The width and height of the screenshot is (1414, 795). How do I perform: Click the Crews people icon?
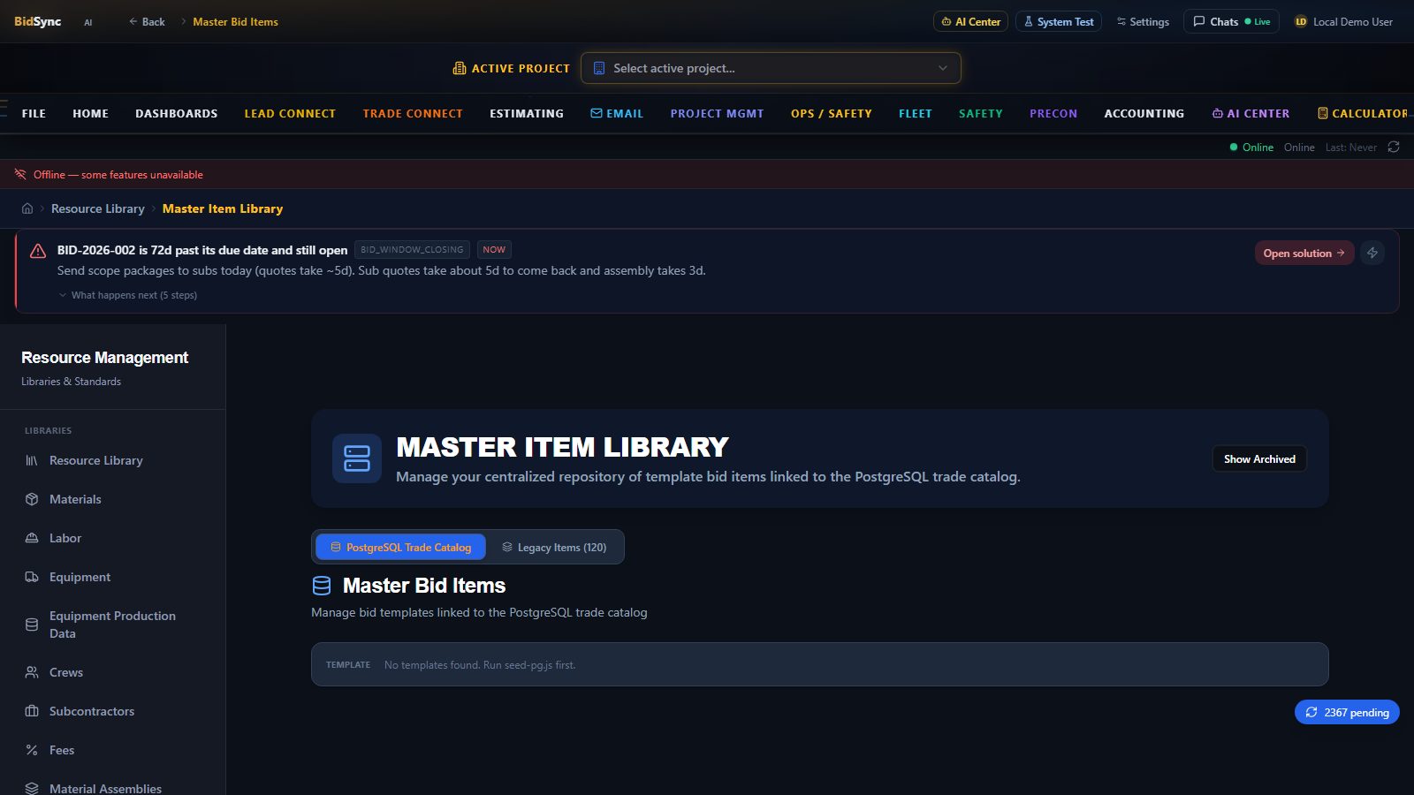coord(32,672)
